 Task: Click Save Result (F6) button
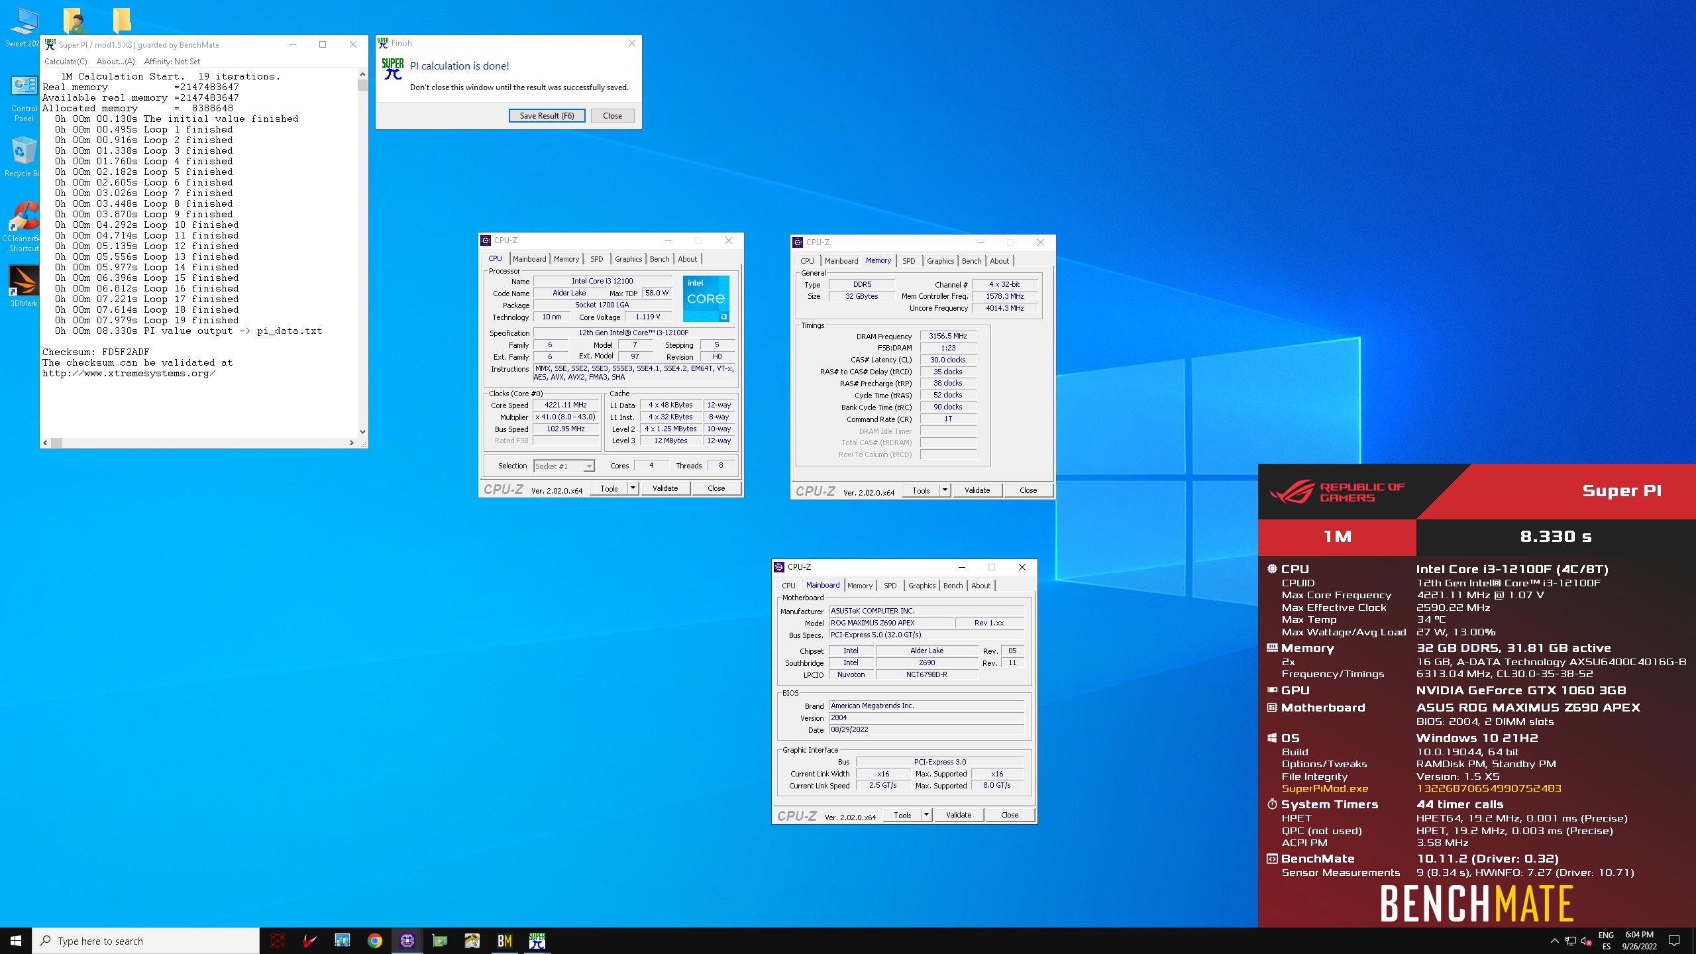(547, 116)
